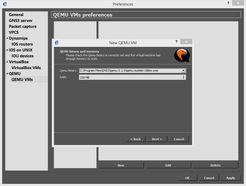Screen dimensions: 246x186
Task: Go to the next wizard step
Action: point(157,139)
